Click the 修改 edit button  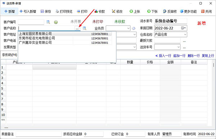tap(117, 11)
